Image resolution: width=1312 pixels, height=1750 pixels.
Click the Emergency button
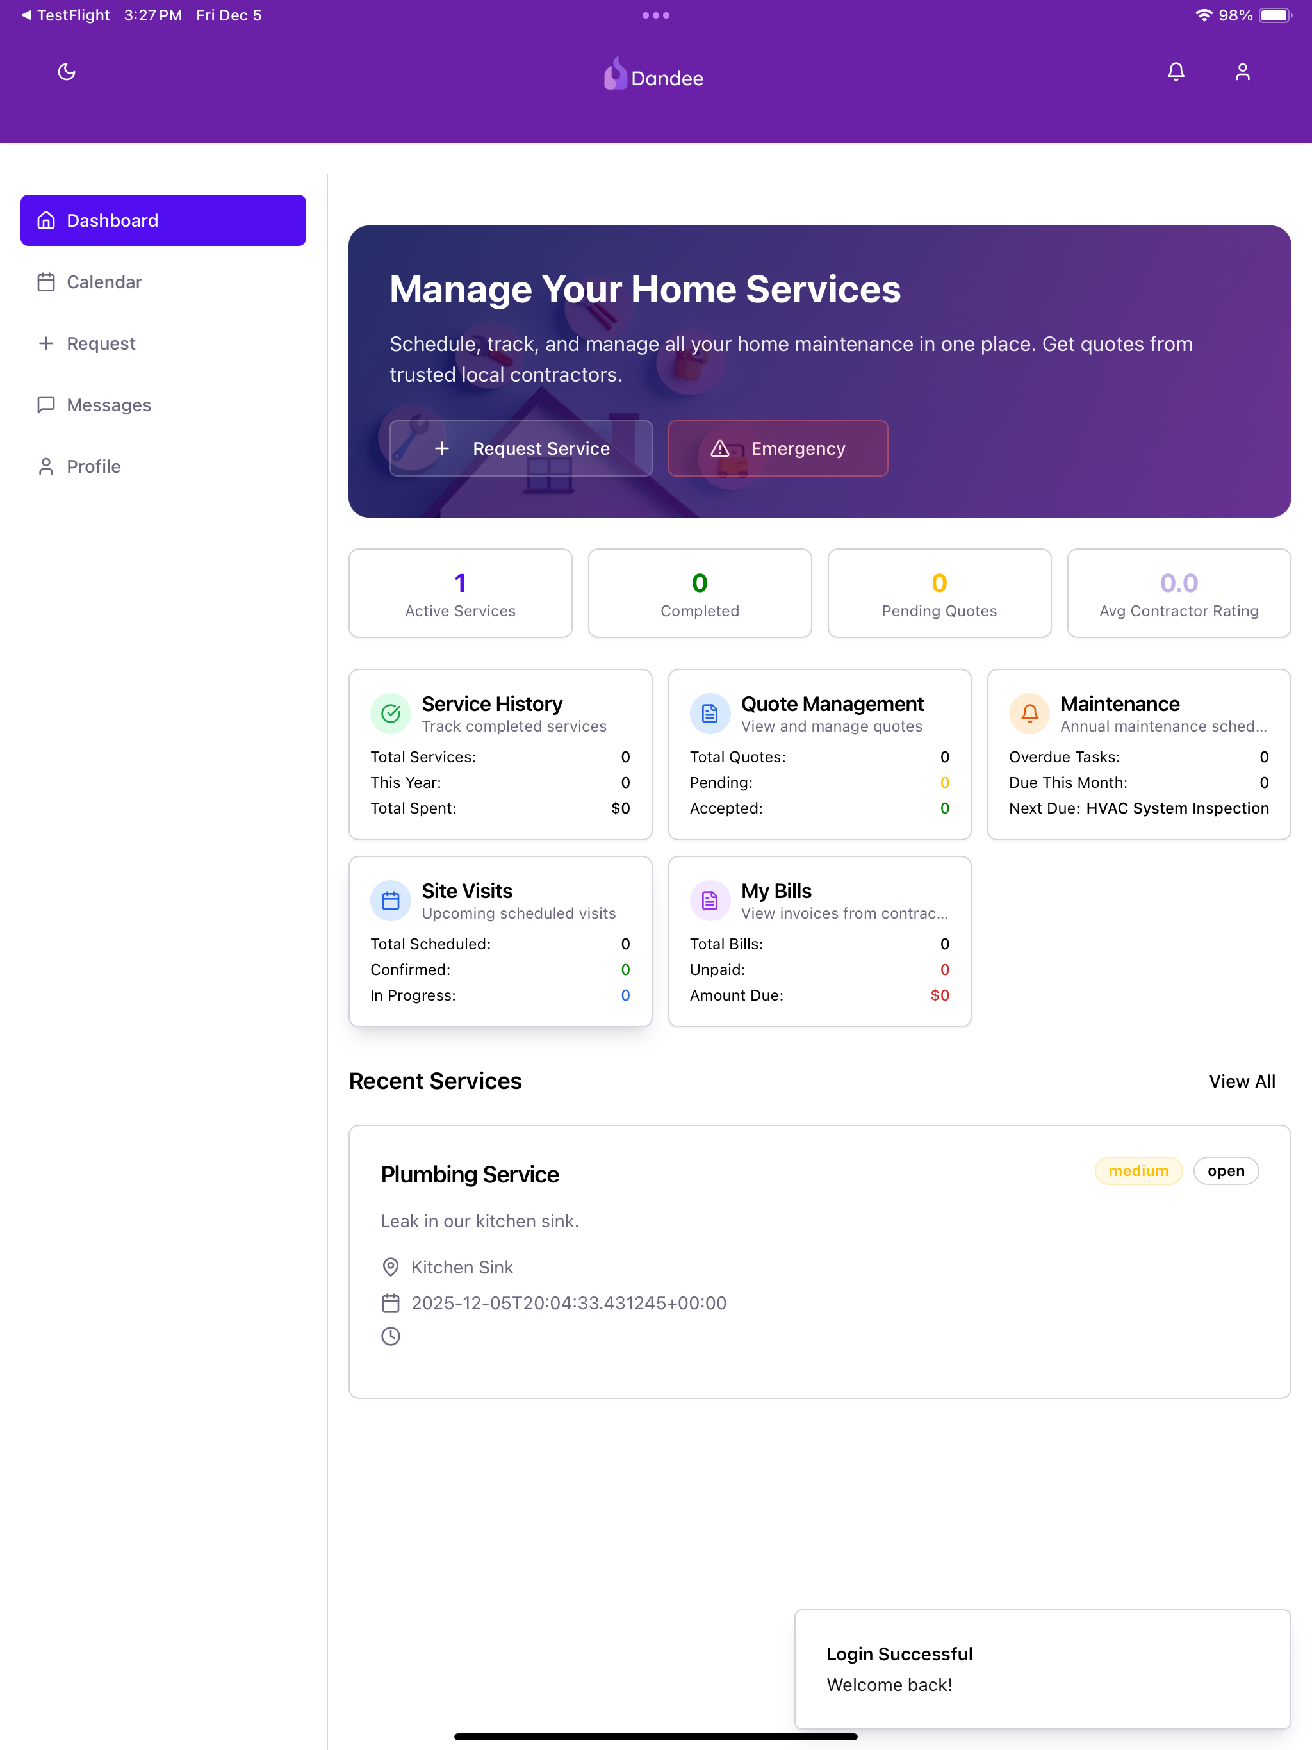[778, 448]
